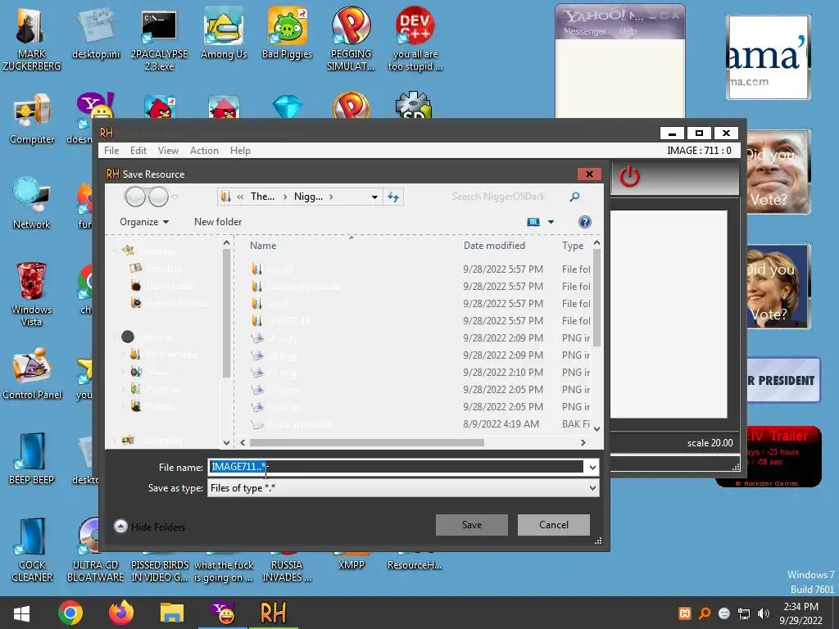
Task: Select the ExplorerFrame.dll folder row
Action: (x=420, y=286)
